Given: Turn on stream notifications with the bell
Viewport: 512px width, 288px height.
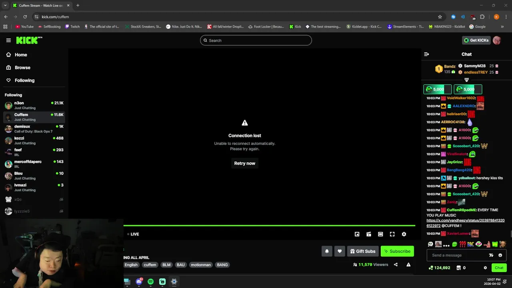Looking at the screenshot, I should (x=327, y=251).
